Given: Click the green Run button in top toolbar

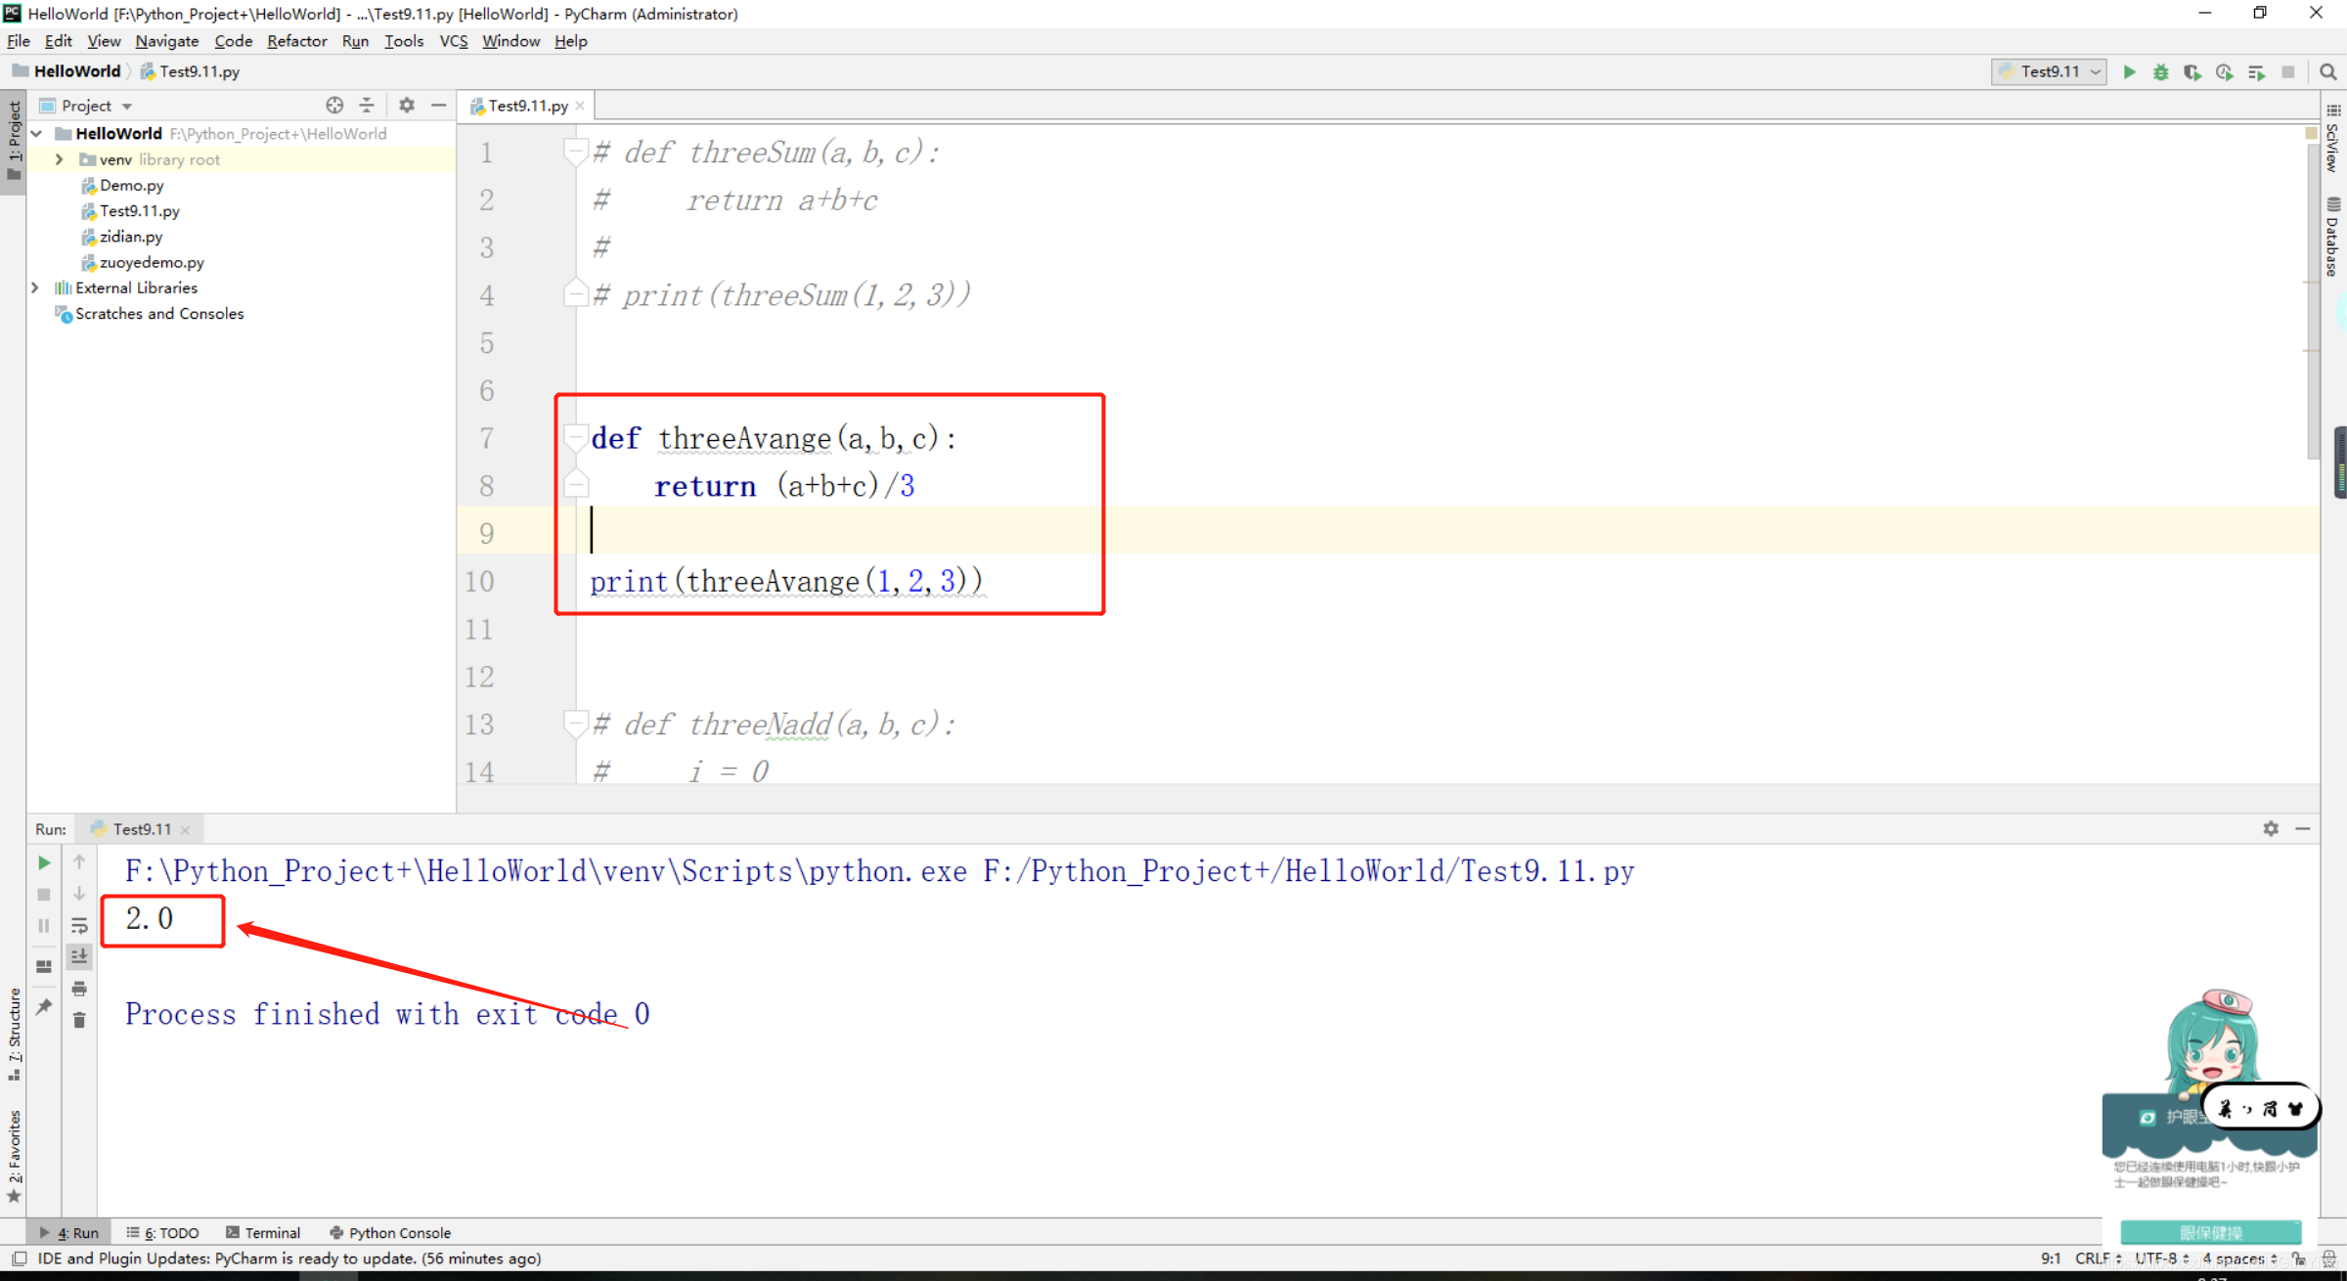Looking at the screenshot, I should pyautogui.click(x=2129, y=72).
